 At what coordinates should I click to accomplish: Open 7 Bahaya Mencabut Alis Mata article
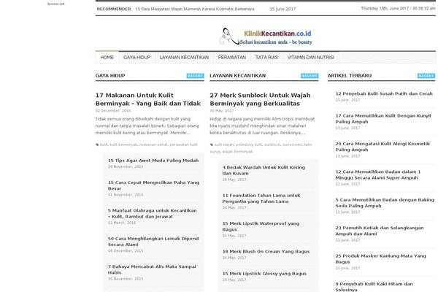pyautogui.click(x=153, y=269)
